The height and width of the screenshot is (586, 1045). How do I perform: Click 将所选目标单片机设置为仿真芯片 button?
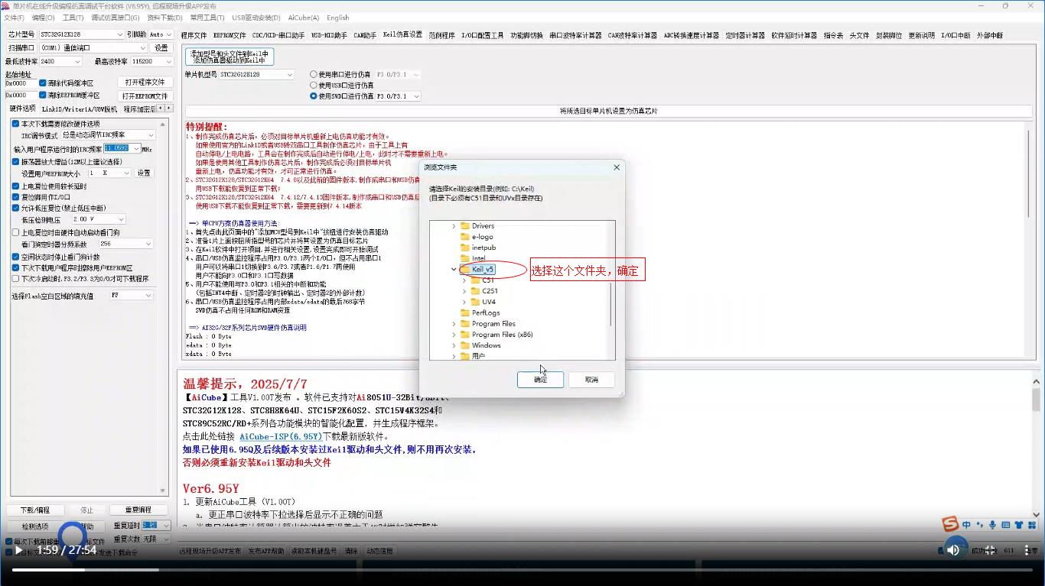coord(608,111)
